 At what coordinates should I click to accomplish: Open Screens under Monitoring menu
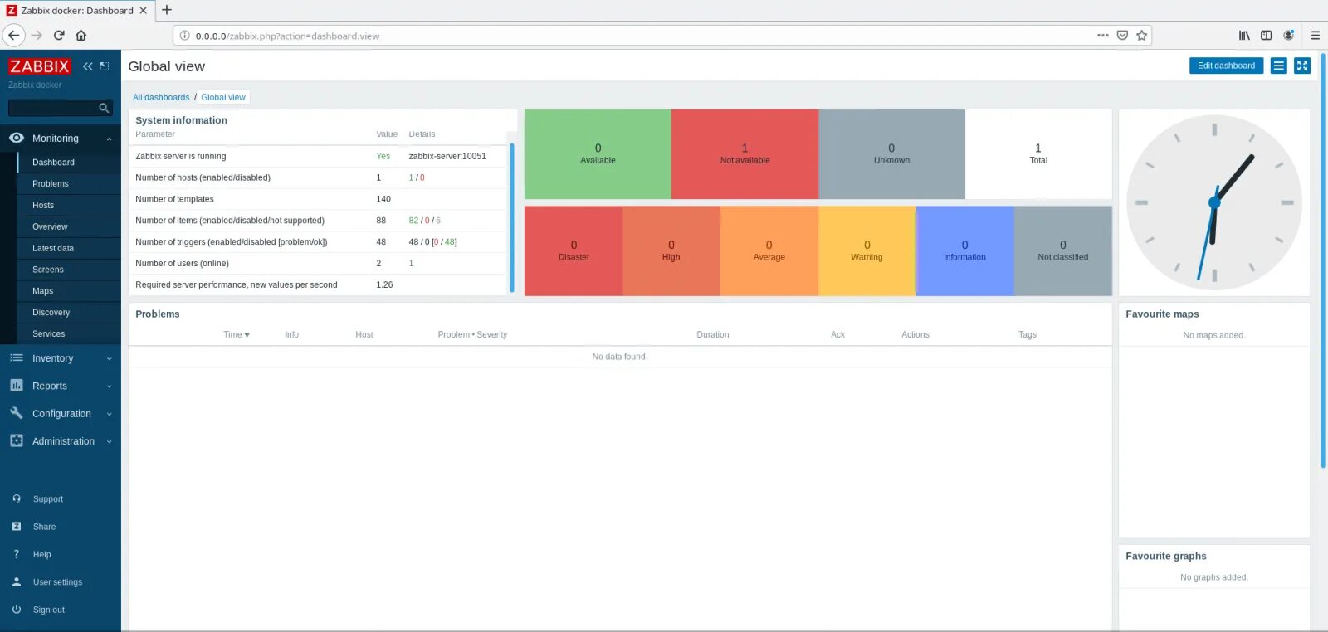coord(48,270)
